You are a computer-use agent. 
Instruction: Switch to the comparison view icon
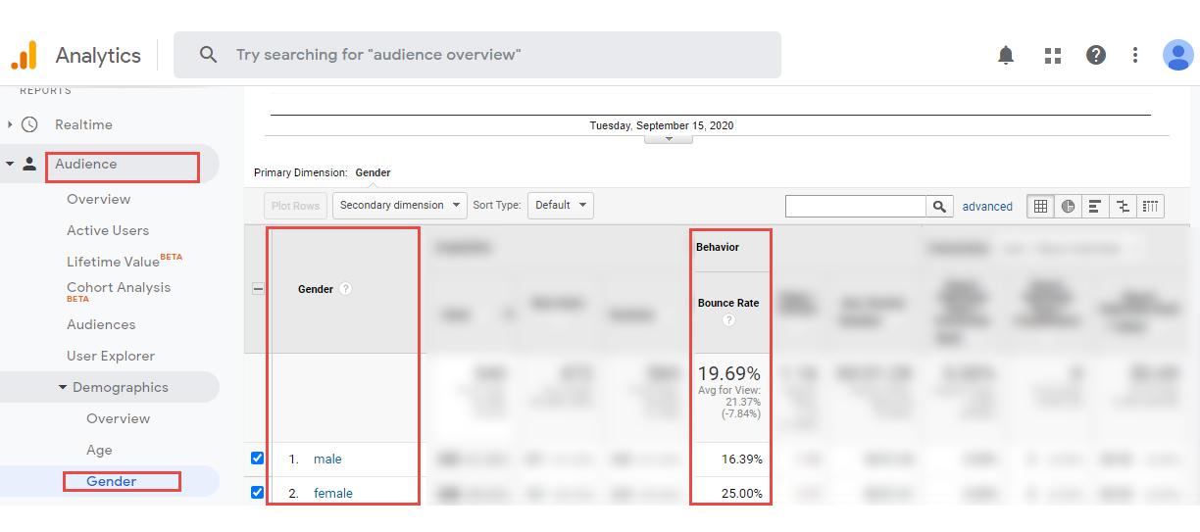[x=1123, y=206]
